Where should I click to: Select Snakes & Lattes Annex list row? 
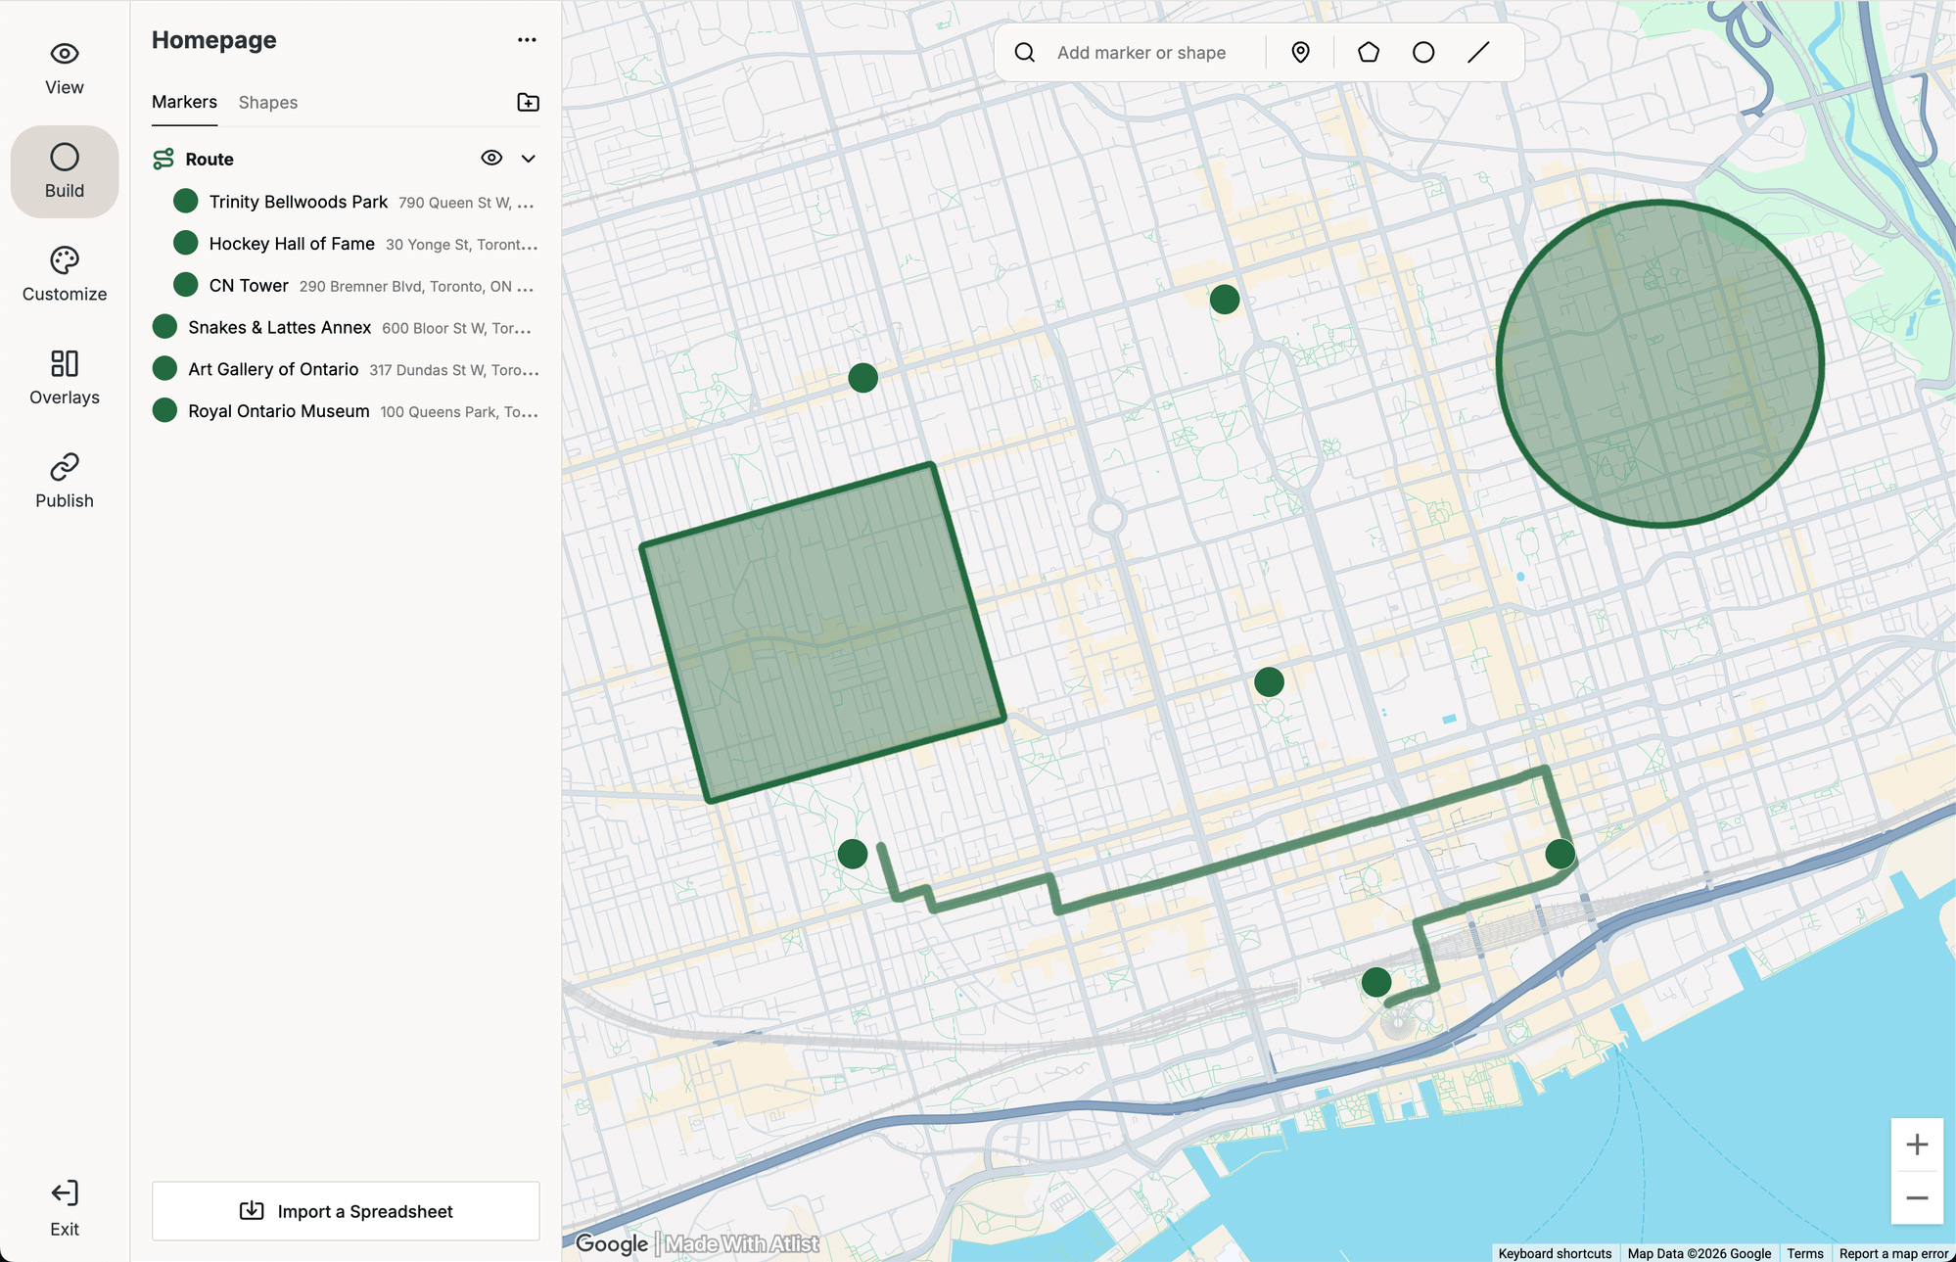(x=346, y=327)
